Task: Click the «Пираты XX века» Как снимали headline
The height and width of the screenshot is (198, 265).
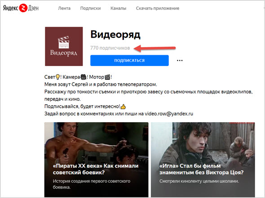Action: click(x=96, y=169)
